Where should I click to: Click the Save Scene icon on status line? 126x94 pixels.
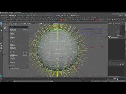coord(13,16)
